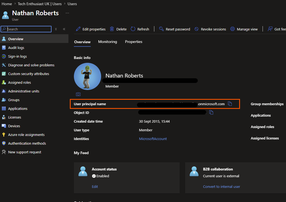Image resolution: width=286 pixels, height=202 pixels.
Task: Click Assigned licenses on the right
Action: tap(265, 138)
